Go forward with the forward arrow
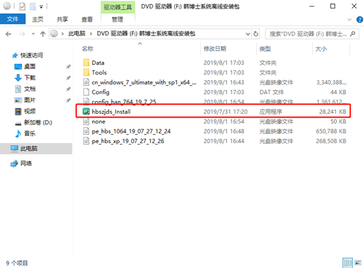The height and width of the screenshot is (268, 364). (x=22, y=34)
